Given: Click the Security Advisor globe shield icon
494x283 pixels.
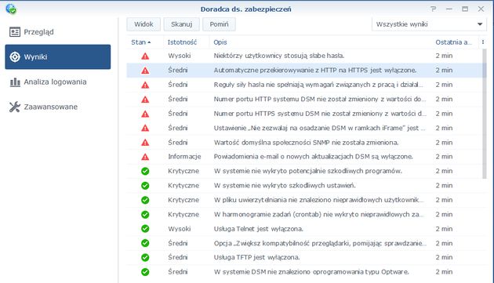Looking at the screenshot, I should click(x=11, y=9).
